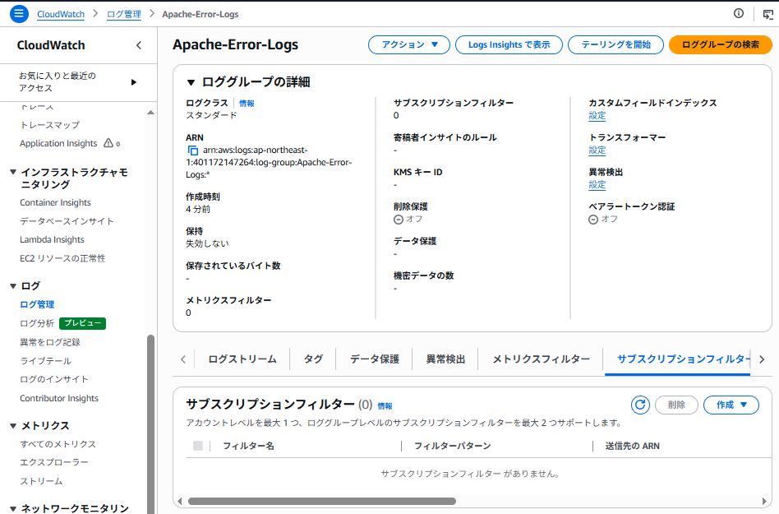Click the フィルターパターン column header
Viewport: 779px width, 514px height.
click(x=453, y=446)
